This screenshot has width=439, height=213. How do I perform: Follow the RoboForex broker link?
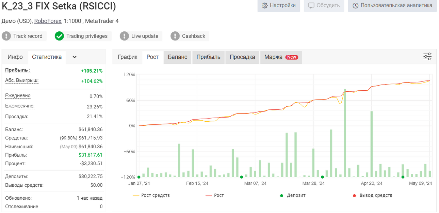[x=48, y=21]
